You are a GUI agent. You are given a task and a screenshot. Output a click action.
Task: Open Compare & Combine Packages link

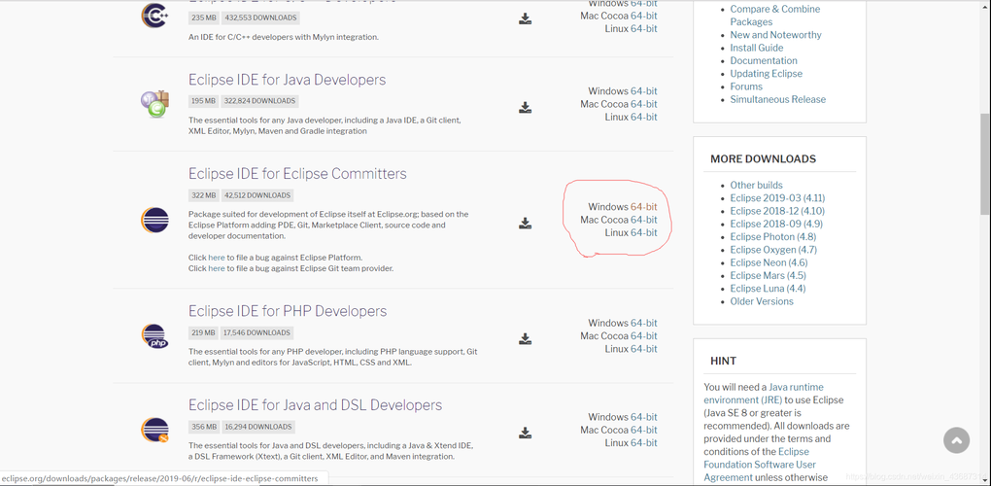tap(775, 16)
